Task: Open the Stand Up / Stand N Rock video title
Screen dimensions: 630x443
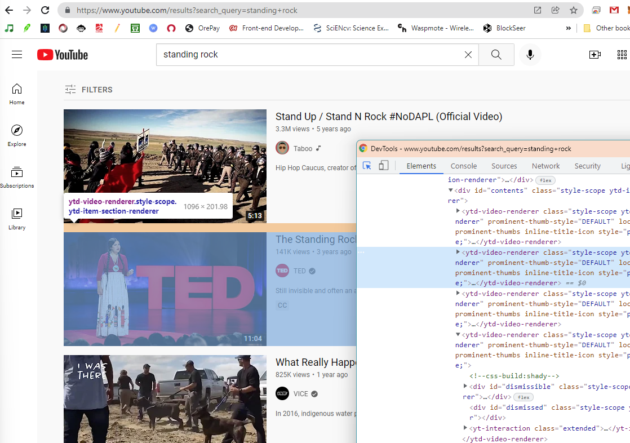Action: pos(388,117)
